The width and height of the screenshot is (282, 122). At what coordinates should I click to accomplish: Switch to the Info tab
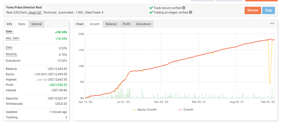[9, 24]
